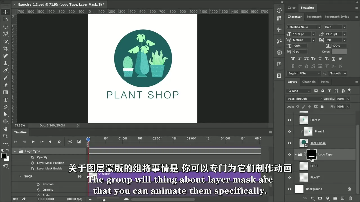Image resolution: width=360 pixels, height=202 pixels.
Task: Select the Crop tool
Action: pyautogui.click(x=5, y=49)
